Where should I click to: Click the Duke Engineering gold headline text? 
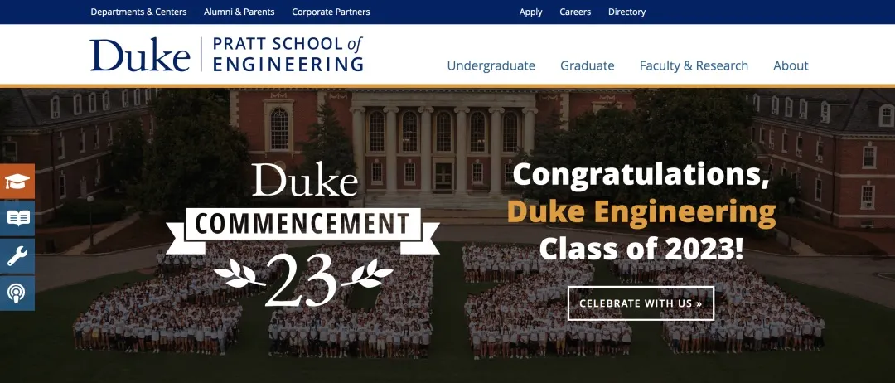tap(641, 212)
